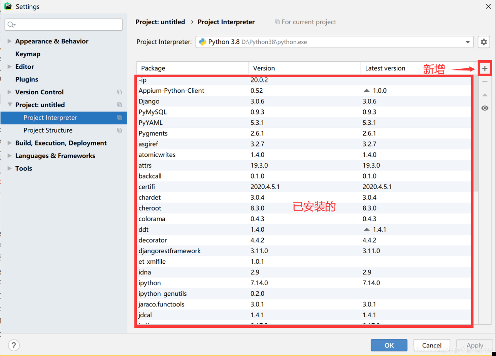Expand the Tools section
This screenshot has width=496, height=356.
(10, 168)
